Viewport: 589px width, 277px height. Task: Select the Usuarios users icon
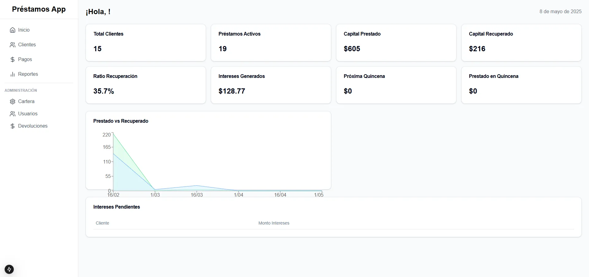[12, 113]
